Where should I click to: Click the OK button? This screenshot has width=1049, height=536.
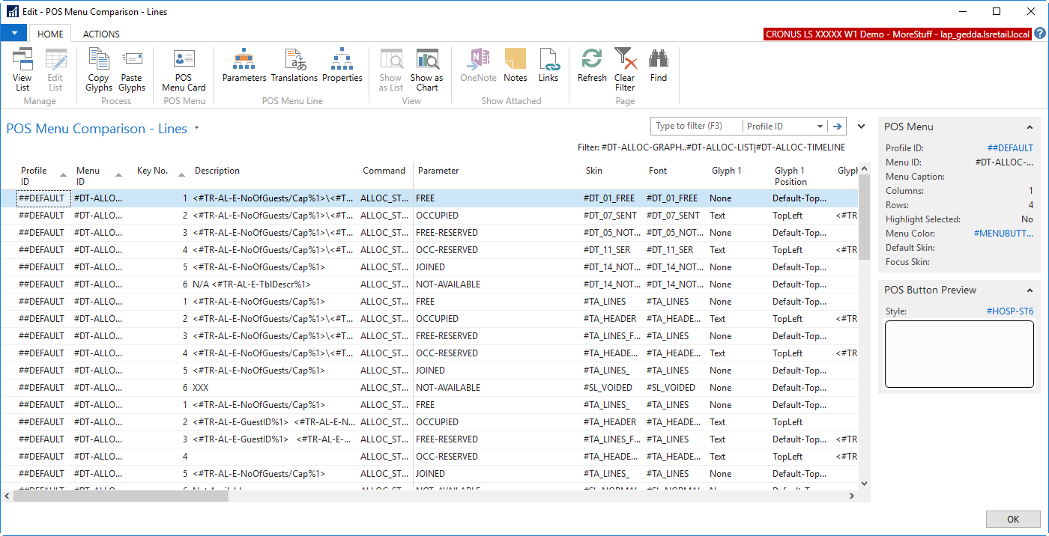(x=1012, y=519)
